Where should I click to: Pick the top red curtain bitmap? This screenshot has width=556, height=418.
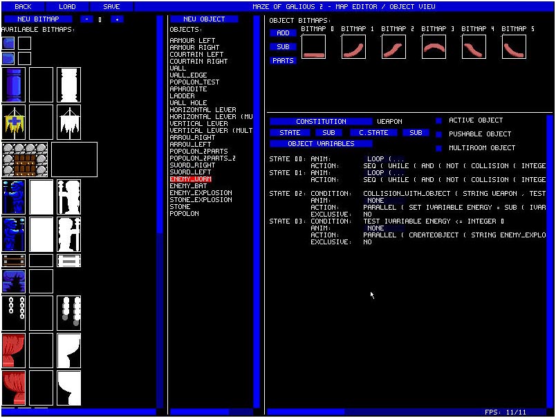13,350
